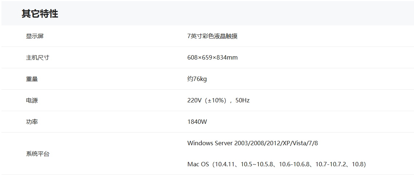The image size is (414, 175).
Task: Click the 608×659×834mm dimensions value
Action: (x=212, y=58)
